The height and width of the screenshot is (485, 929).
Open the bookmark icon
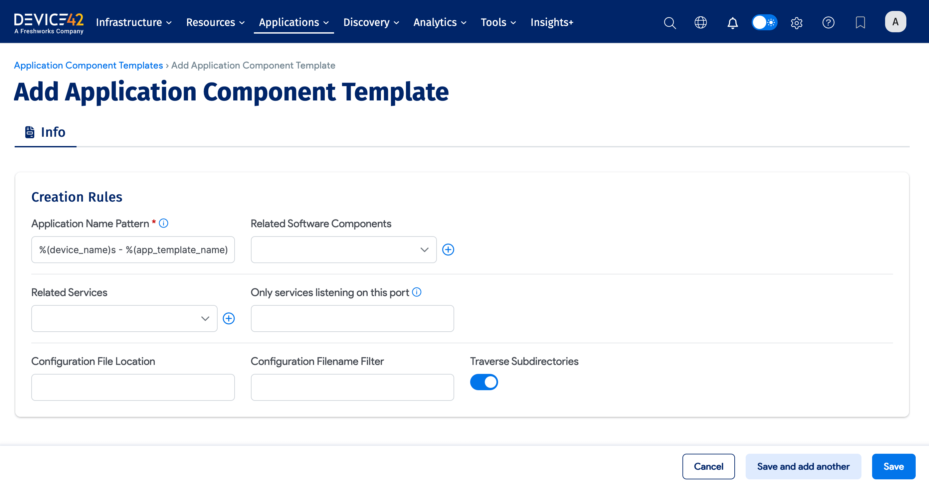860,22
